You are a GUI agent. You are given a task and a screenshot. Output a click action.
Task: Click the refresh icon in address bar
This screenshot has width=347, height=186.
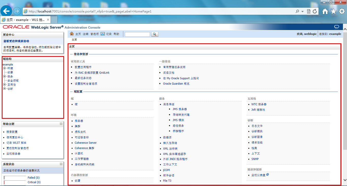315,11
